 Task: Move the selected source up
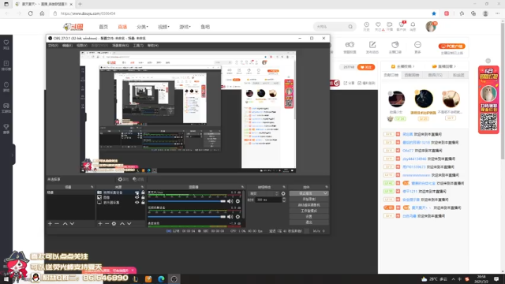click(122, 223)
